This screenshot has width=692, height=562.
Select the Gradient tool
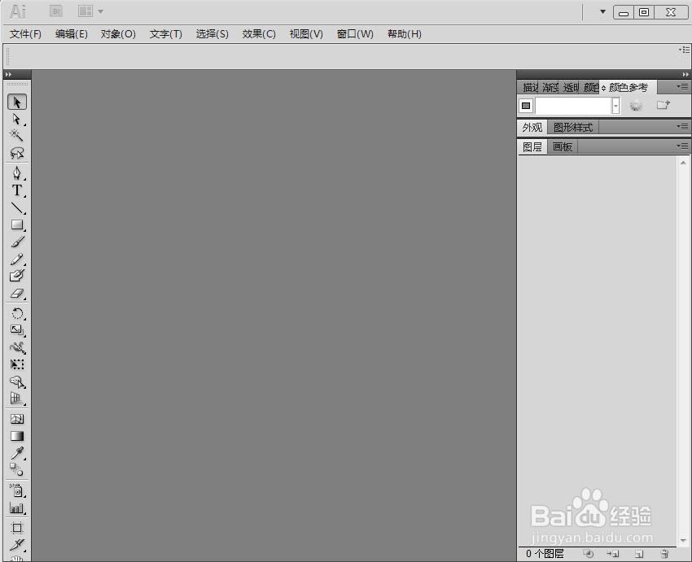17,436
